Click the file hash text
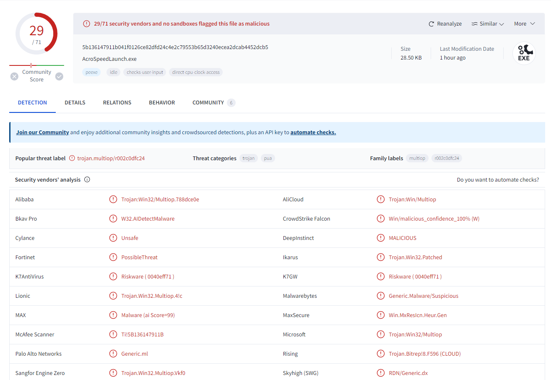551x380 pixels. [x=175, y=47]
